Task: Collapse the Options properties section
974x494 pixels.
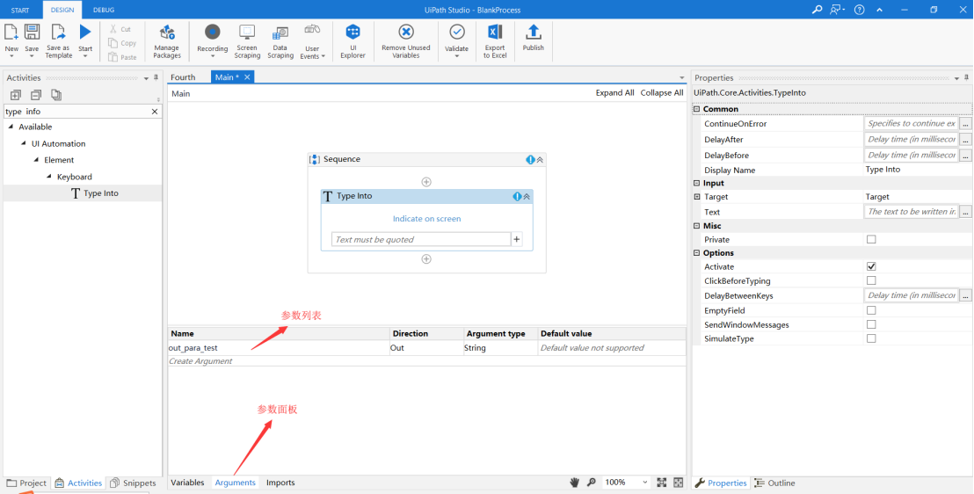Action: (696, 253)
